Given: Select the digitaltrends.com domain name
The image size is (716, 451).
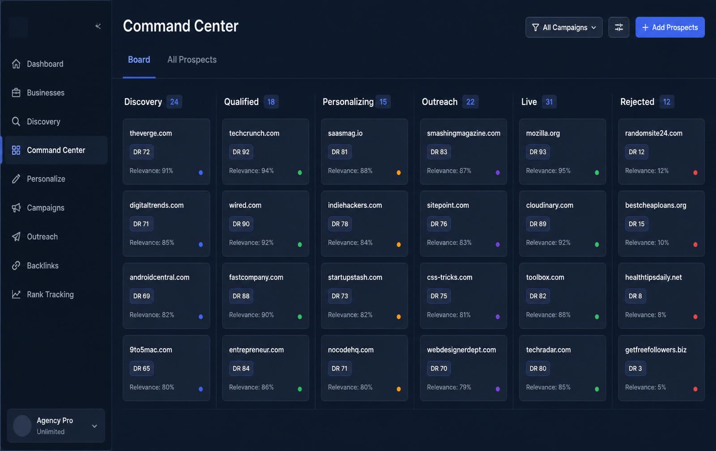Looking at the screenshot, I should [x=157, y=205].
